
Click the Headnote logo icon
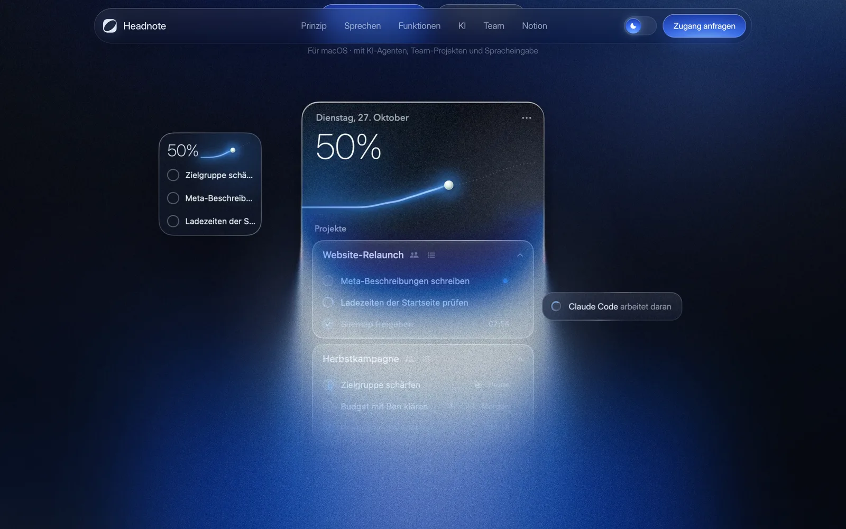point(110,26)
